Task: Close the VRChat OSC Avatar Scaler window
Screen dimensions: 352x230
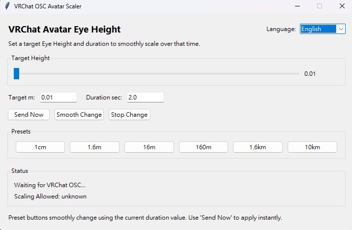Action: click(342, 6)
